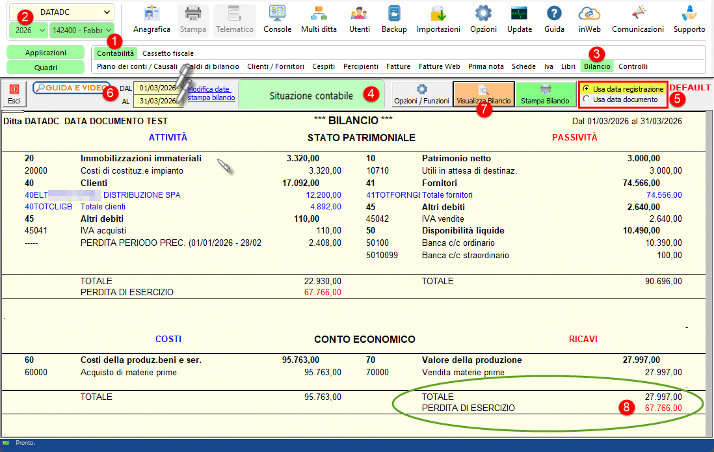
Task: Follow the Modifica date stampa bilancio link
Action: (211, 94)
